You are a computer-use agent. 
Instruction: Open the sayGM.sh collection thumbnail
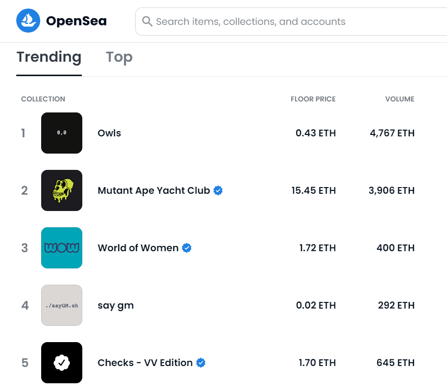[62, 305]
